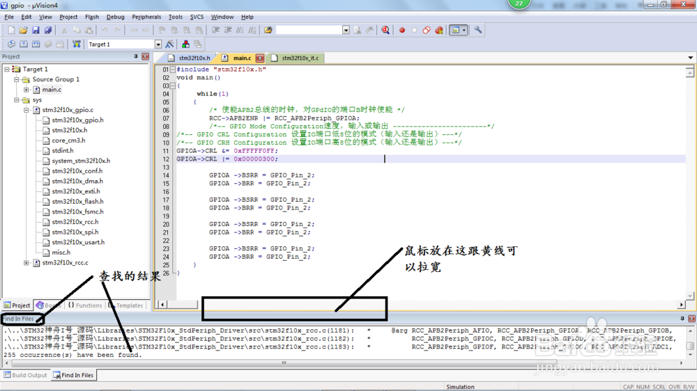This screenshot has width=697, height=391.
Task: Collapse the stm32f10x_gpio.c tree node
Action: pos(26,110)
